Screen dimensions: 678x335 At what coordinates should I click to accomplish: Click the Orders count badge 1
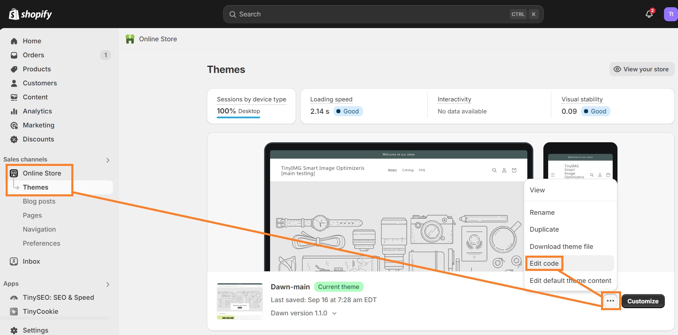105,55
